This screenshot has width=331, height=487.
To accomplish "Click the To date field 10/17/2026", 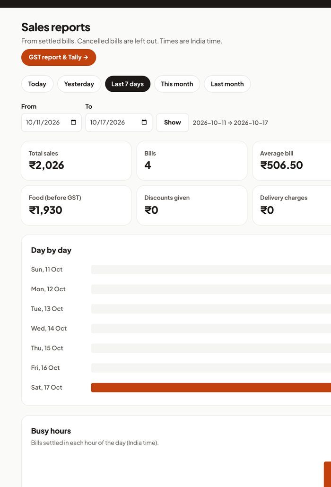I will [x=119, y=122].
